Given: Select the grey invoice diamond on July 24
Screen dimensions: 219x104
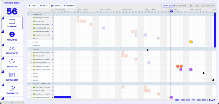Looking at the screenshot, I should coord(159,38).
